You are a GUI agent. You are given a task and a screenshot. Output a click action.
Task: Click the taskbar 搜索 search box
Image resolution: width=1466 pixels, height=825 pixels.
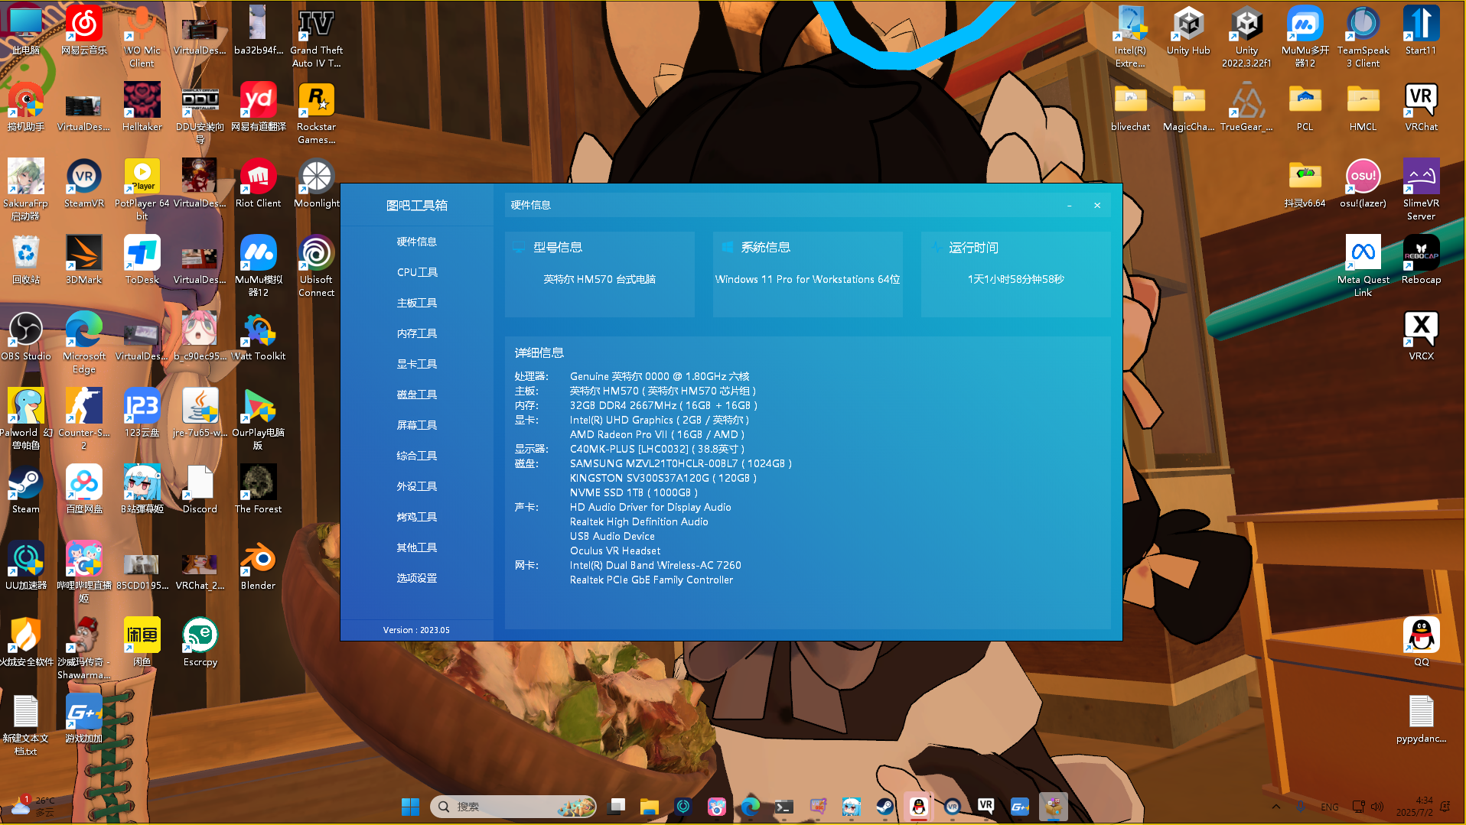click(x=514, y=807)
